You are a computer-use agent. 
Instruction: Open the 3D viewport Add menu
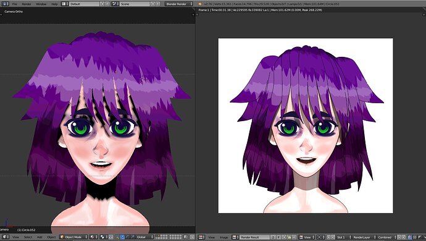(40, 237)
